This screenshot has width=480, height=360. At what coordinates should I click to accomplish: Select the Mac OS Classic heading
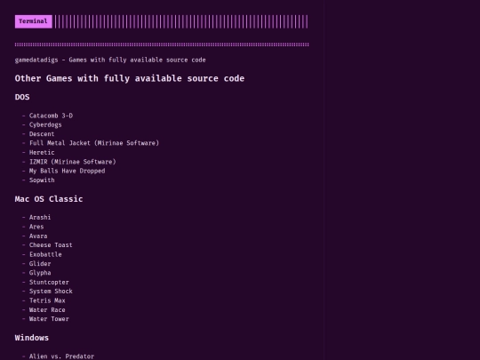(x=49, y=199)
